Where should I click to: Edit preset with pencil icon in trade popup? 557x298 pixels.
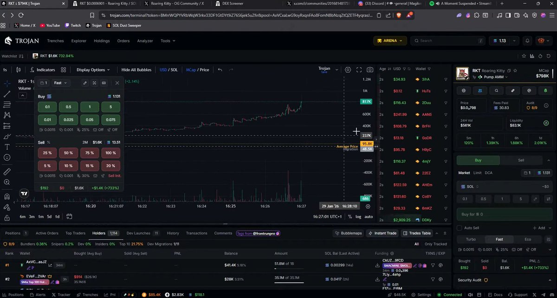[85, 83]
